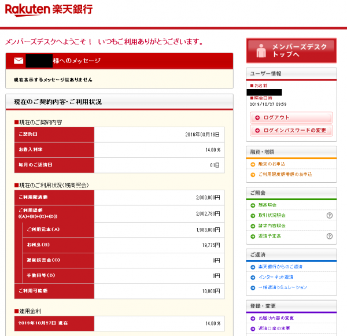Click the 照会日時 2019/10/27 09:59 text
347x336 pixels.
click(268, 104)
